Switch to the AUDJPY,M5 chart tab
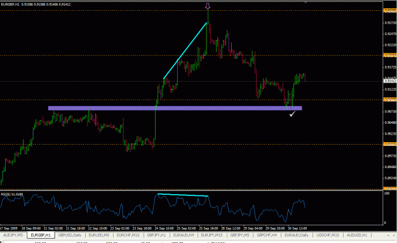 [x=13, y=235]
